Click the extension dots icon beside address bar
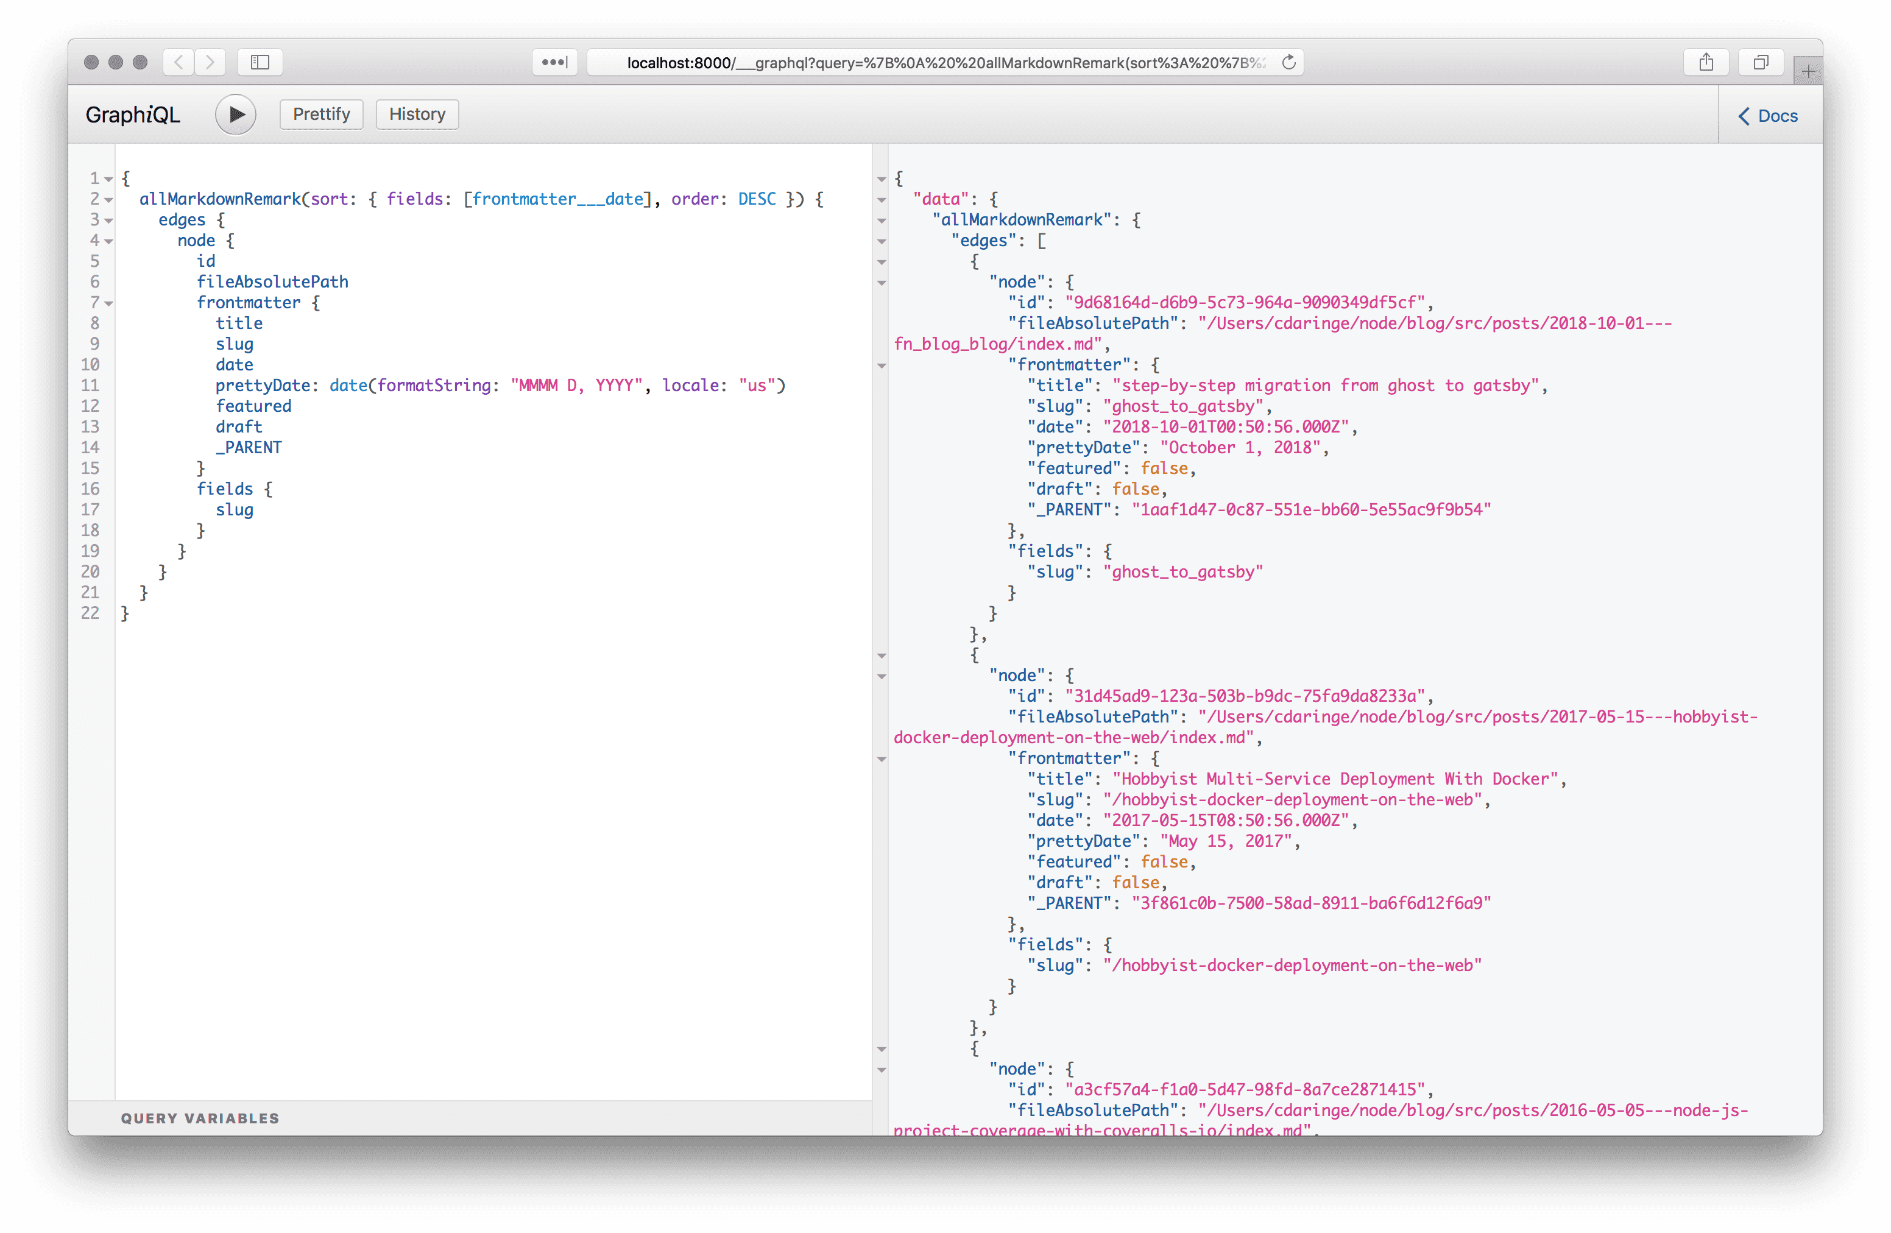 pos(554,62)
